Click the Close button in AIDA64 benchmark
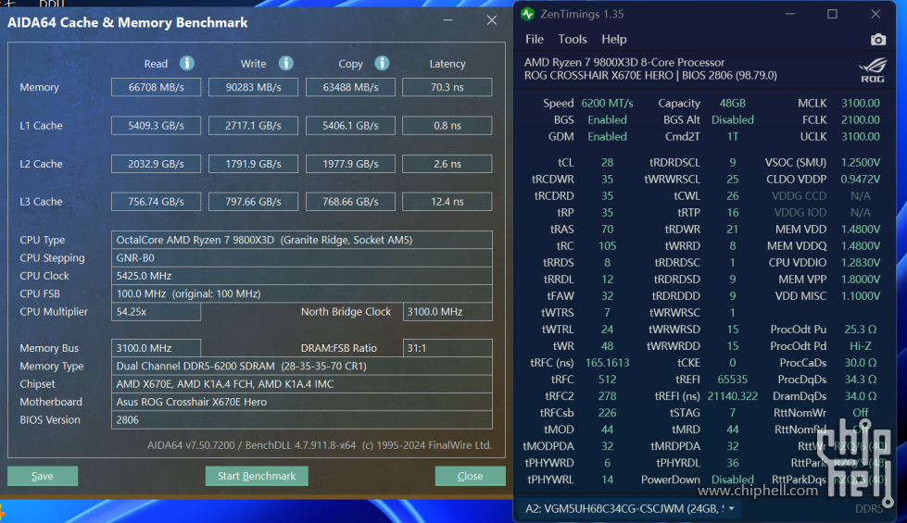907x523 pixels. (x=470, y=476)
